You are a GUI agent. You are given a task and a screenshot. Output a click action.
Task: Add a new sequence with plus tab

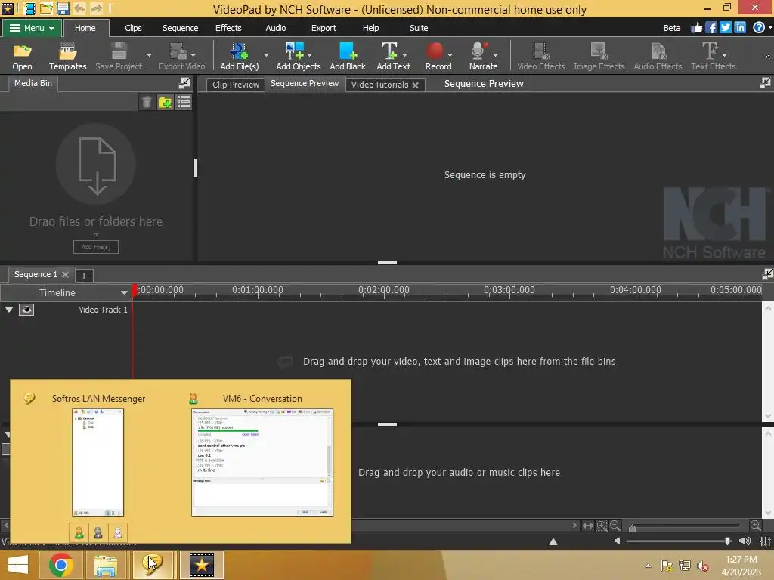[84, 276]
